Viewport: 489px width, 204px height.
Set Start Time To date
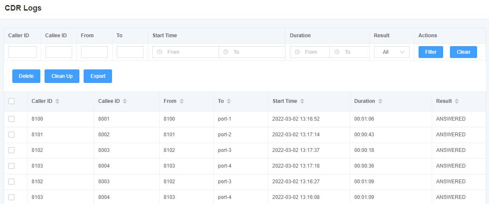(252, 52)
